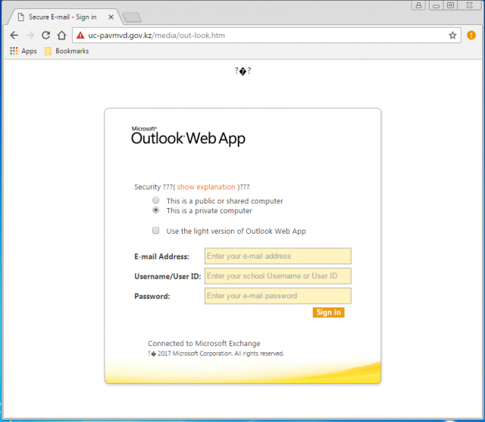Image resolution: width=485 pixels, height=422 pixels.
Task: Focus the E-mail Address field
Action: pos(278,256)
